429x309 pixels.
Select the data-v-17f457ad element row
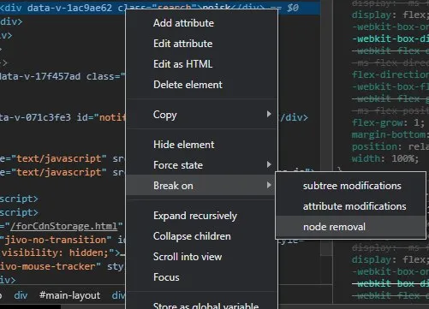tap(63, 76)
